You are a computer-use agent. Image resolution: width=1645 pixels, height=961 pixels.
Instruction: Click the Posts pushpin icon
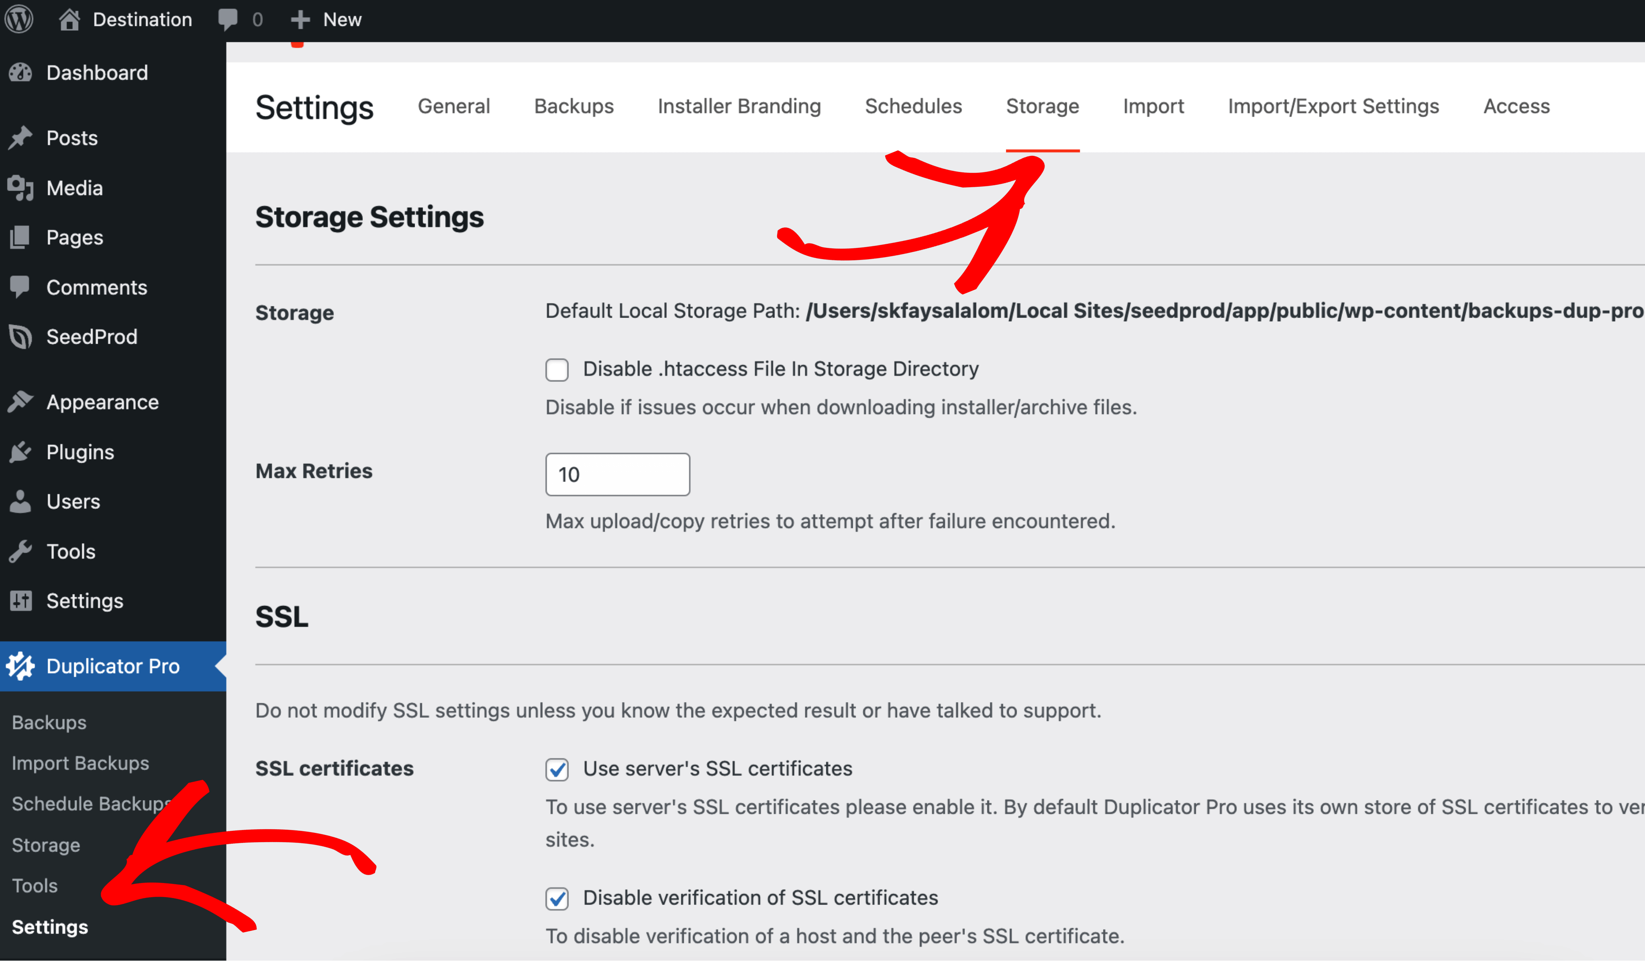[20, 138]
